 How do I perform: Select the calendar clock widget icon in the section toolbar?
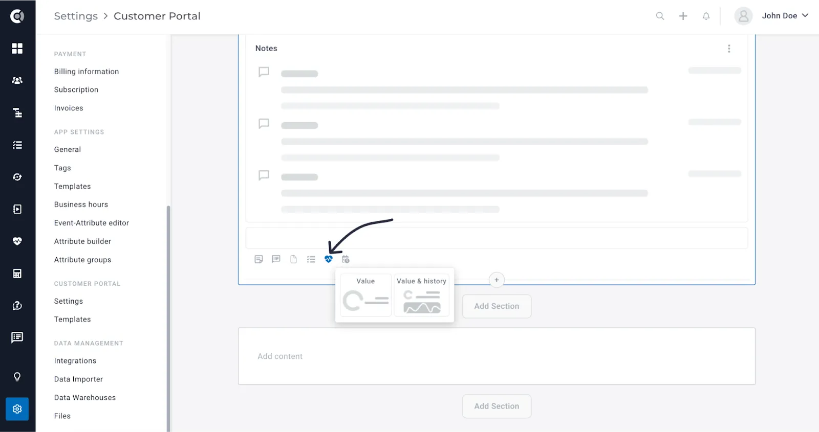coord(346,259)
